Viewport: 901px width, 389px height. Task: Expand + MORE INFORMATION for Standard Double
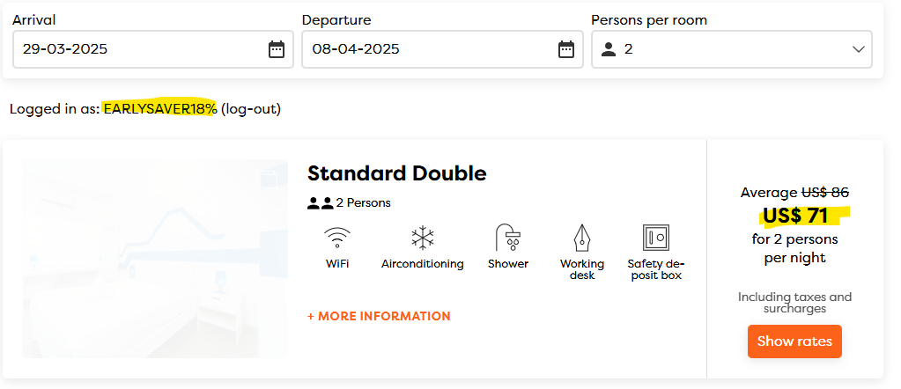click(379, 316)
